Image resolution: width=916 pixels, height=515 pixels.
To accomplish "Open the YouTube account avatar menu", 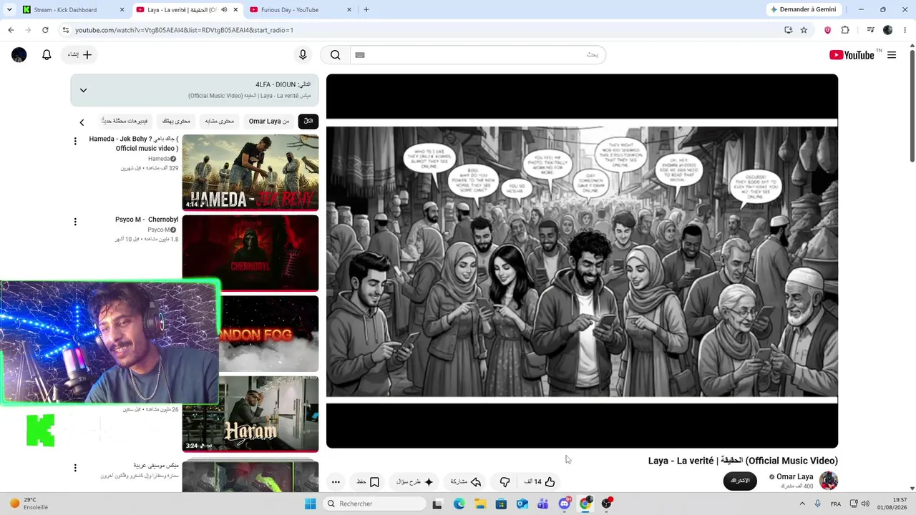I will point(19,55).
